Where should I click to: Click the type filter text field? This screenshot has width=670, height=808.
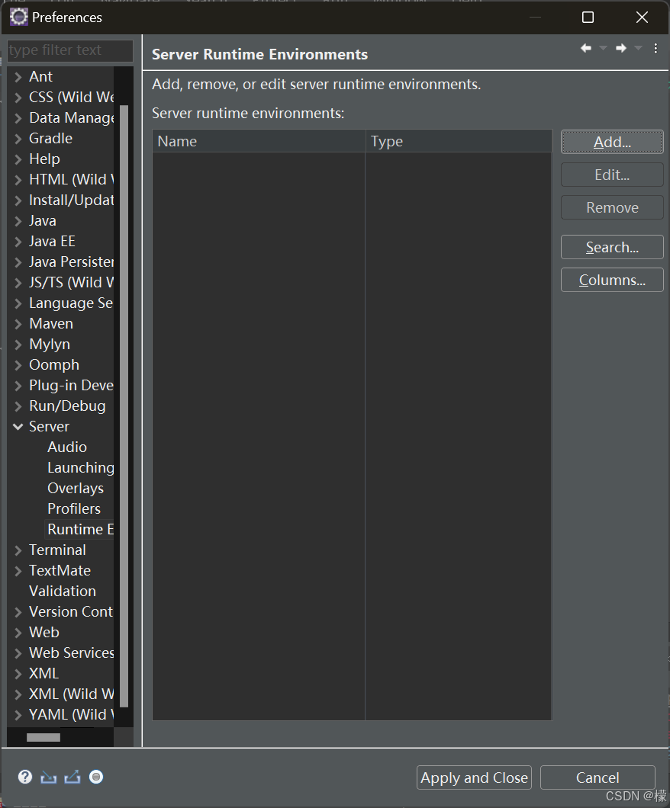click(69, 50)
